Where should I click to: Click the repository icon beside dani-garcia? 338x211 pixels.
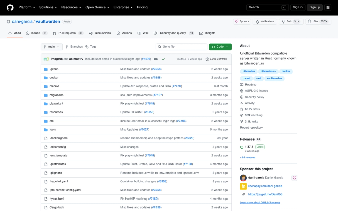point(8,22)
